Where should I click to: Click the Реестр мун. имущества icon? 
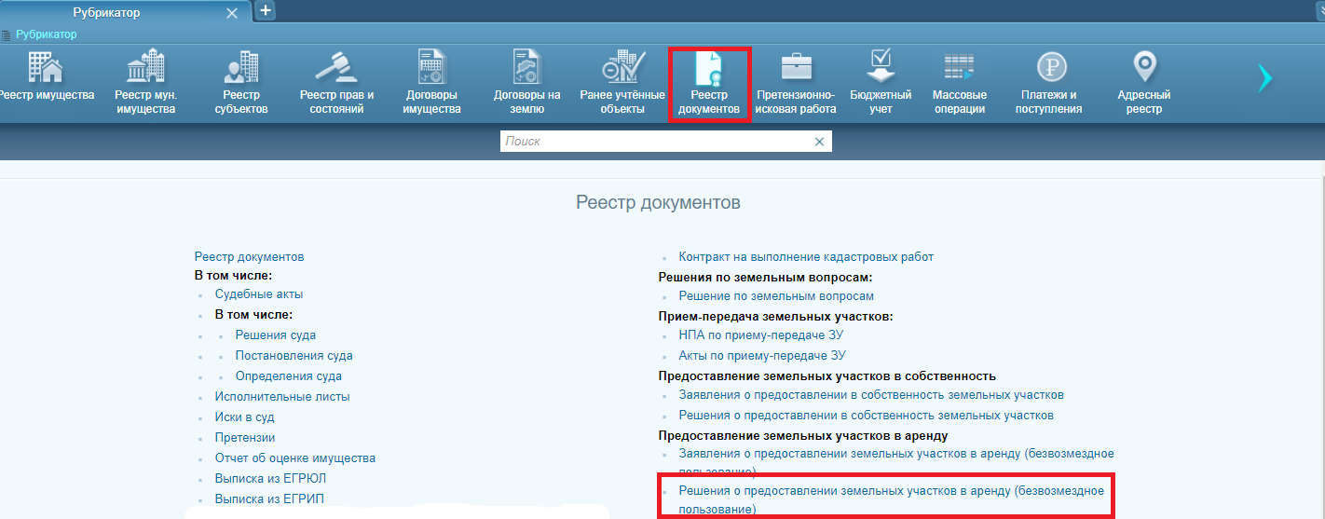tap(144, 68)
